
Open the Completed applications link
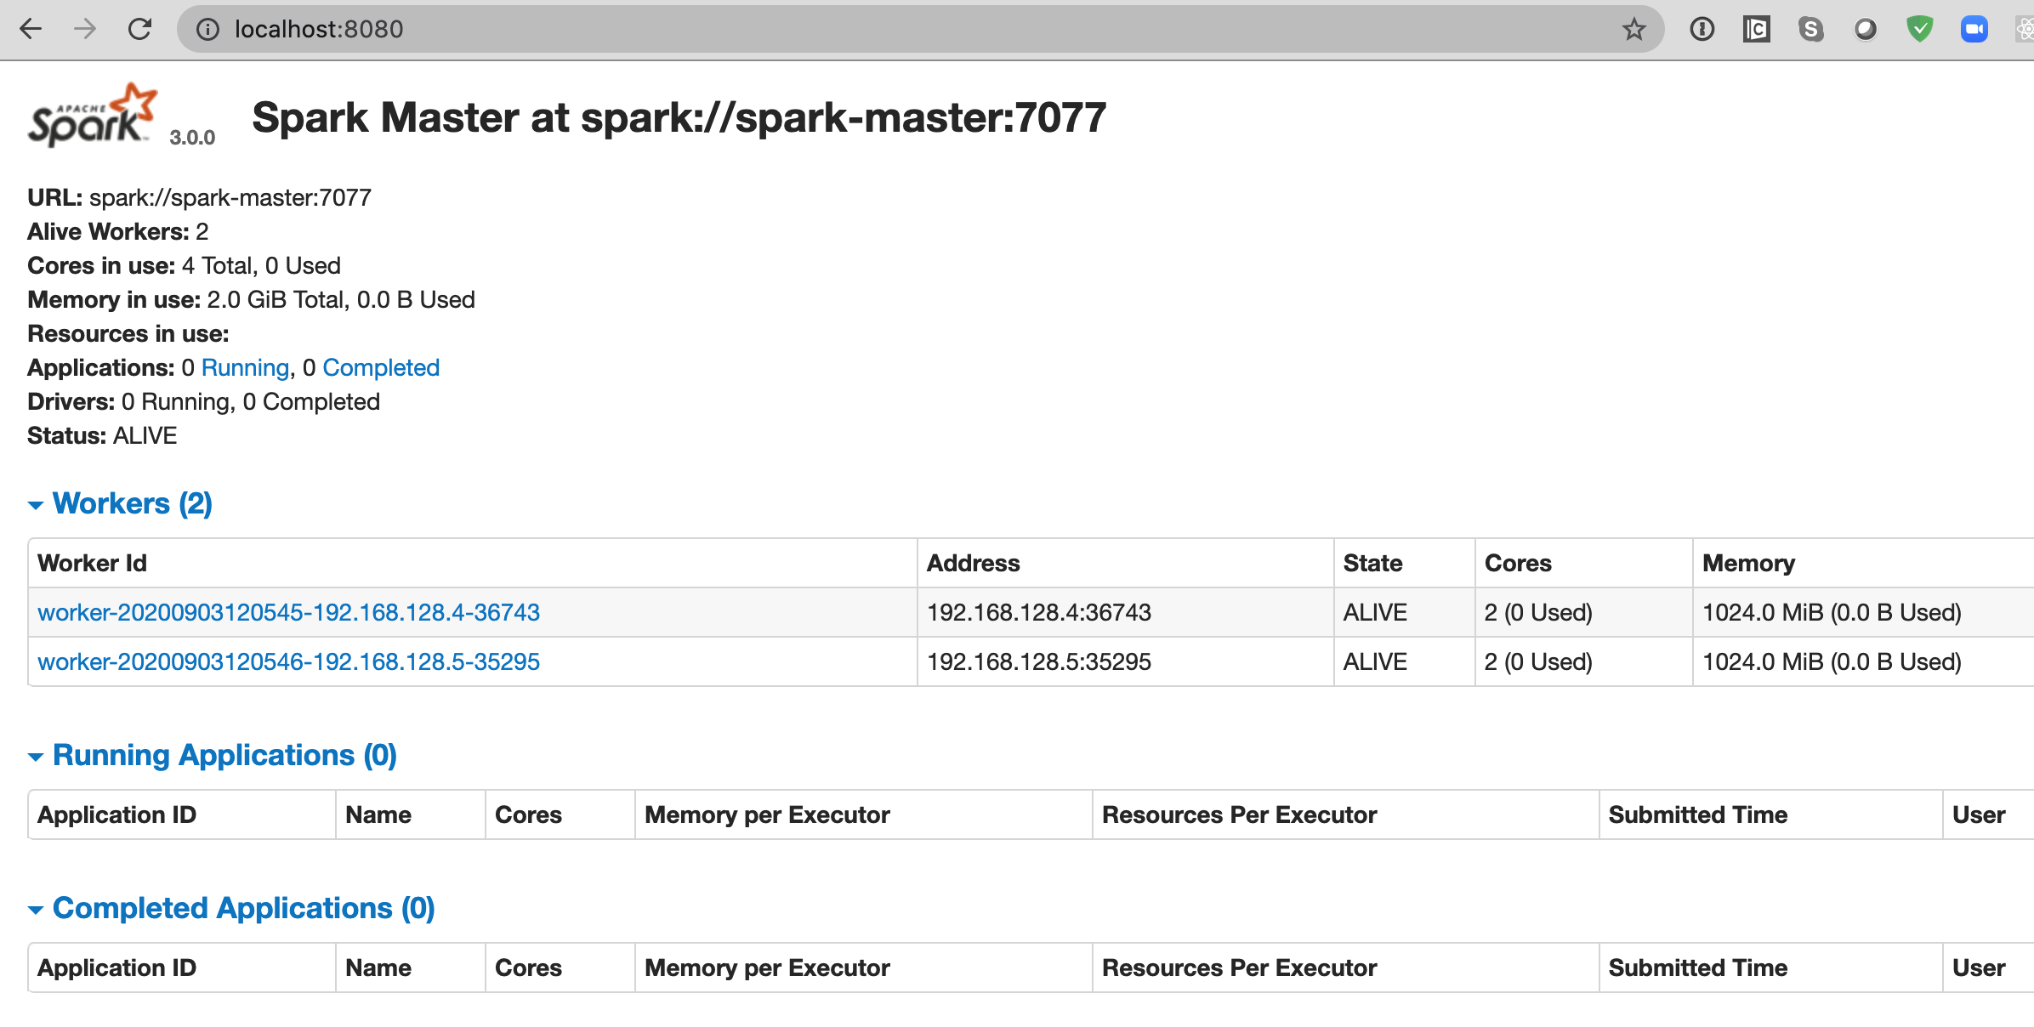click(x=380, y=367)
